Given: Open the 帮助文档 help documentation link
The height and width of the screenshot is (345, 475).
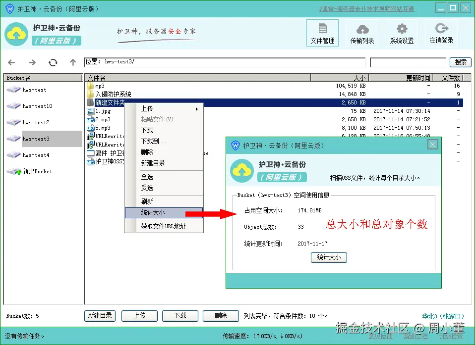Looking at the screenshot, I should 416,336.
